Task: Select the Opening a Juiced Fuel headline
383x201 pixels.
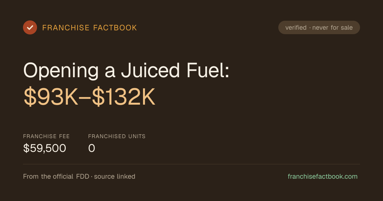Action: [x=126, y=70]
